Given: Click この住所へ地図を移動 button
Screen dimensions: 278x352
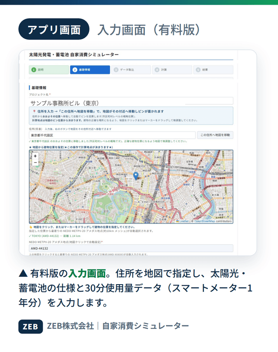Looking at the screenshot, I should [x=215, y=135].
